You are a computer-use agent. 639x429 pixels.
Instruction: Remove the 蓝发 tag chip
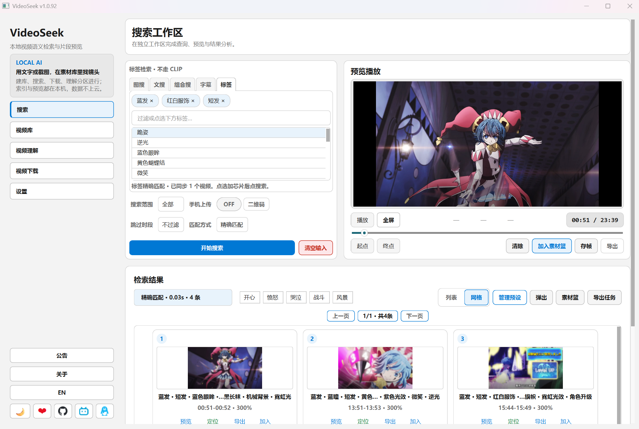tap(152, 101)
